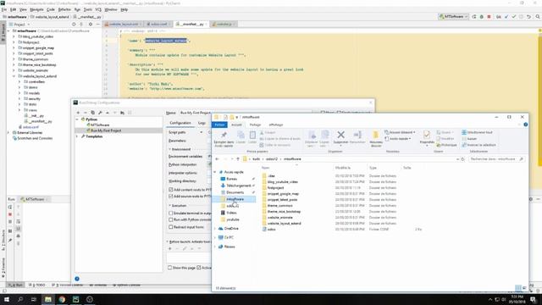This screenshot has height=305, width=542.
Task: Remove configuration with minus icon in Run/Debug dialog
Action: (x=86, y=113)
